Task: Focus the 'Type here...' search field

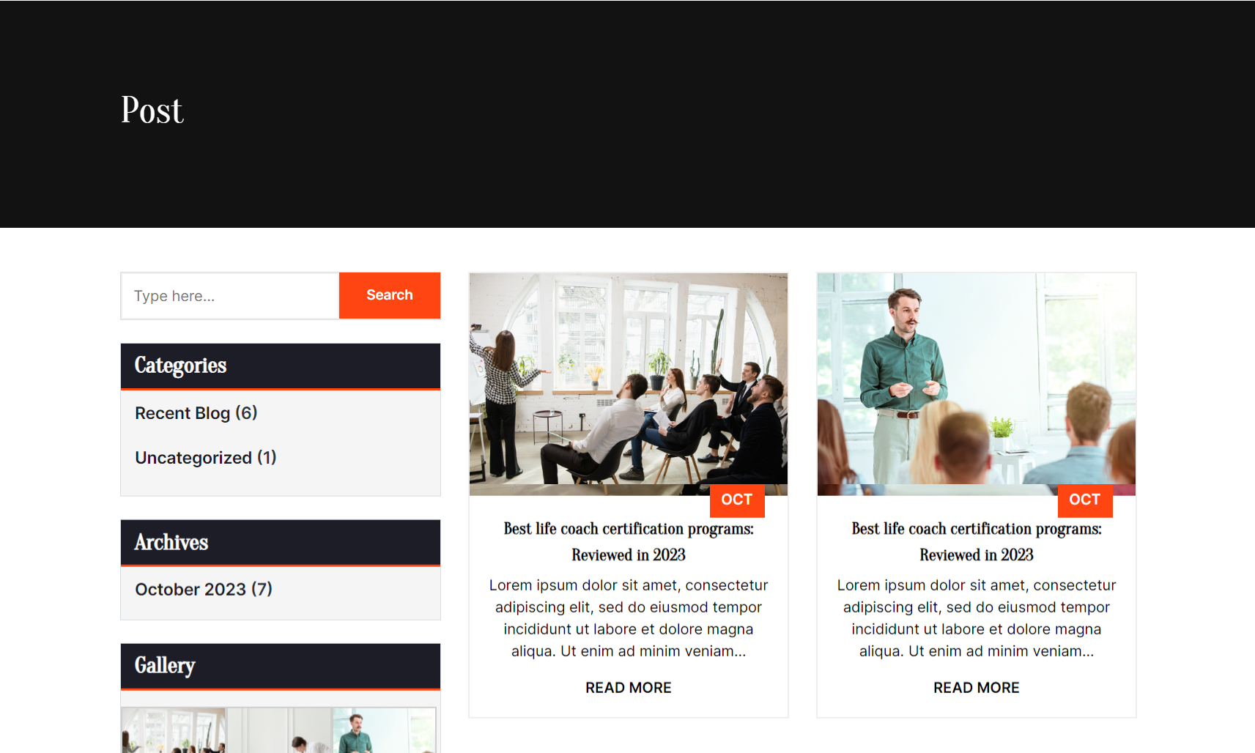Action: point(230,296)
